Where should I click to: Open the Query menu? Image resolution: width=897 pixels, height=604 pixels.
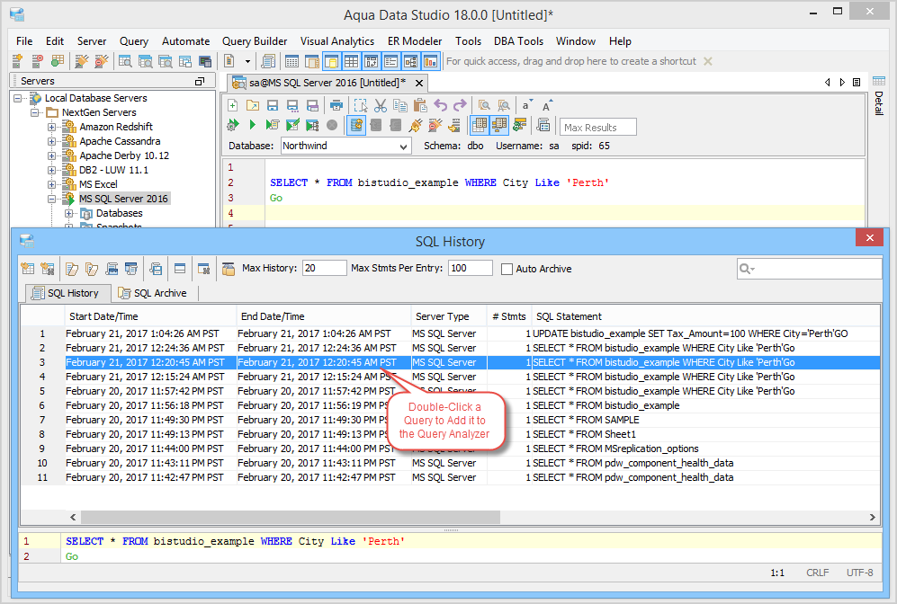134,41
